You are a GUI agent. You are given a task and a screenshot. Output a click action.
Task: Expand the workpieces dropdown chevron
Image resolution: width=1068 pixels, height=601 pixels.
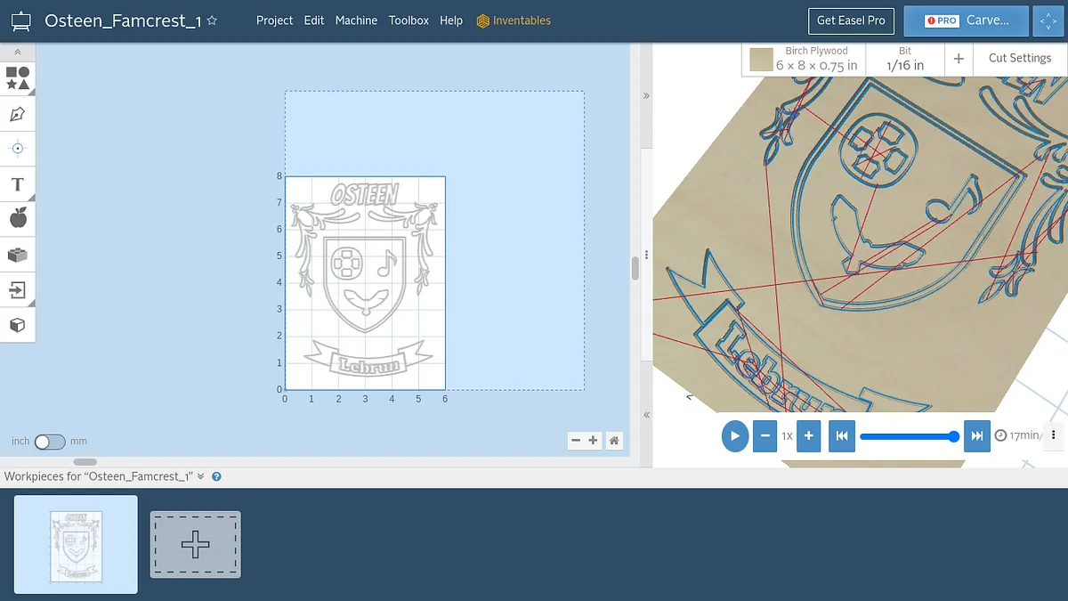tap(201, 476)
